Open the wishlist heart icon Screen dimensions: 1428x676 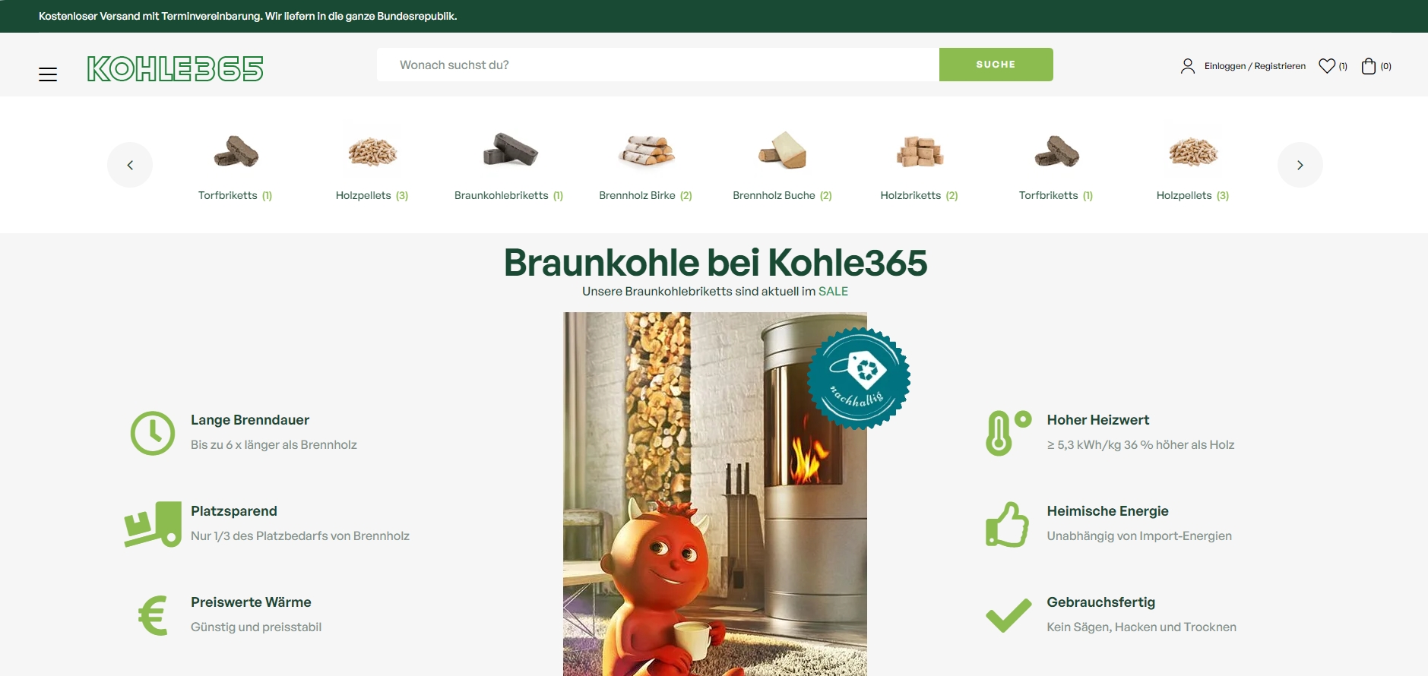pos(1327,66)
